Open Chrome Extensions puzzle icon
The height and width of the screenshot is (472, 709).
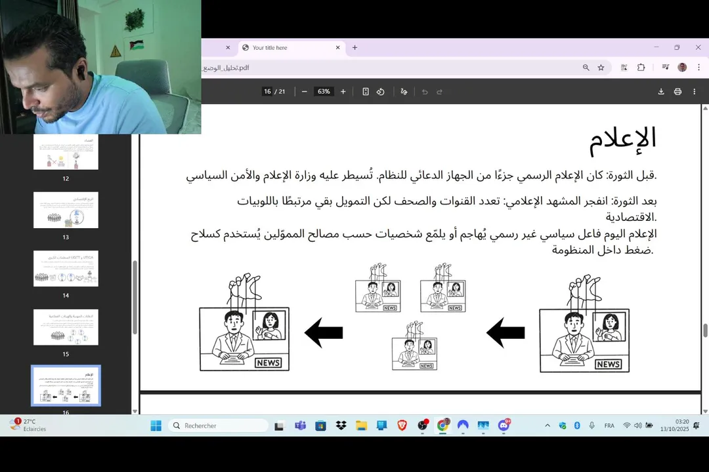coord(641,68)
